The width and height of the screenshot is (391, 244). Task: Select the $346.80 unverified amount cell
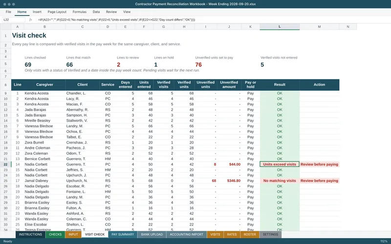(x=229, y=181)
